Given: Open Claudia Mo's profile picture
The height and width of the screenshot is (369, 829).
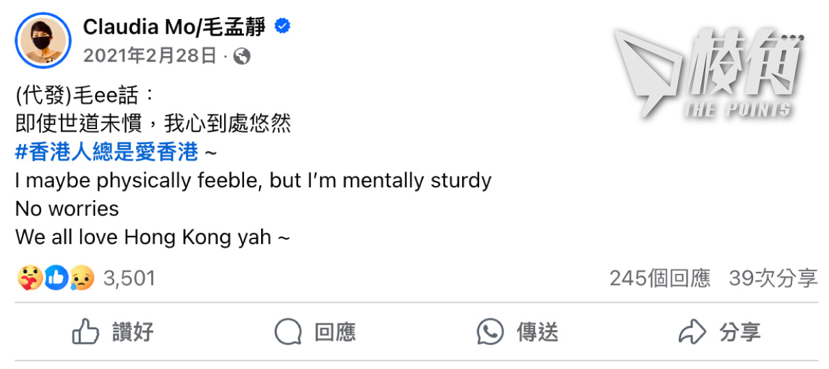Looking at the screenshot, I should coord(43,40).
